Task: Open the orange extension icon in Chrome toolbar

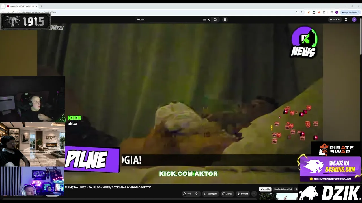Action: 309,12
